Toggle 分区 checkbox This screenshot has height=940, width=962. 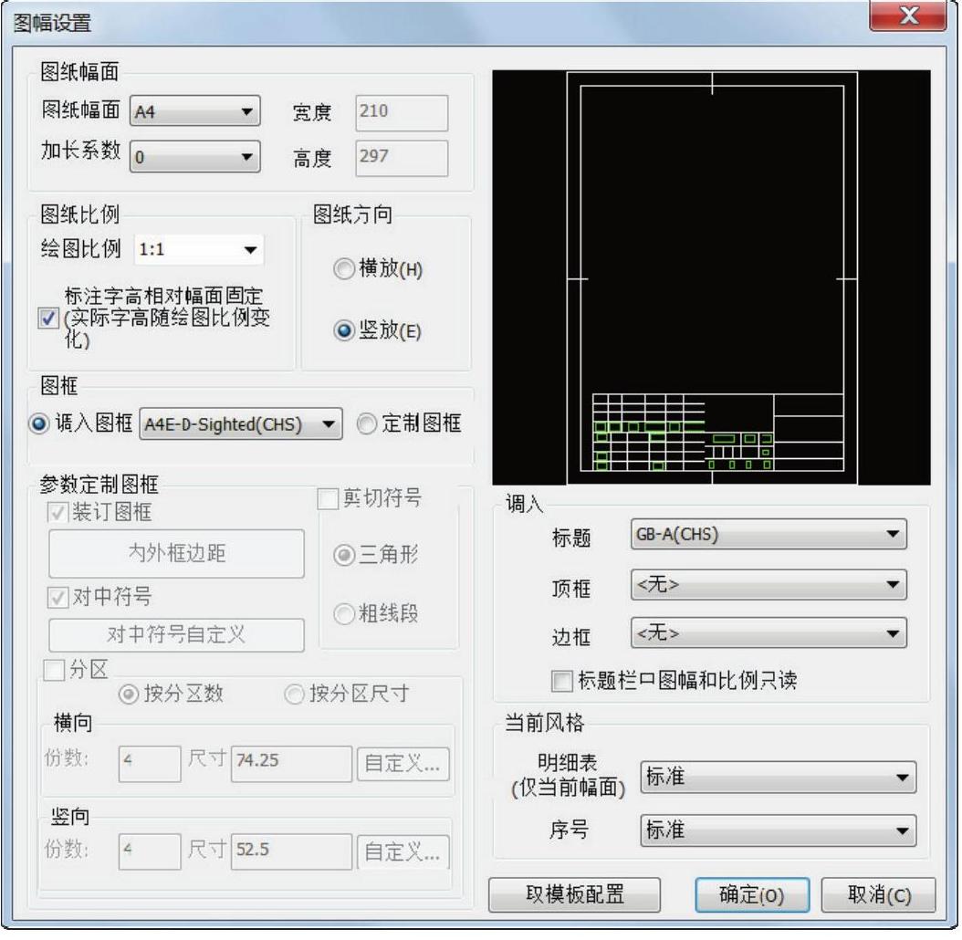click(x=54, y=670)
